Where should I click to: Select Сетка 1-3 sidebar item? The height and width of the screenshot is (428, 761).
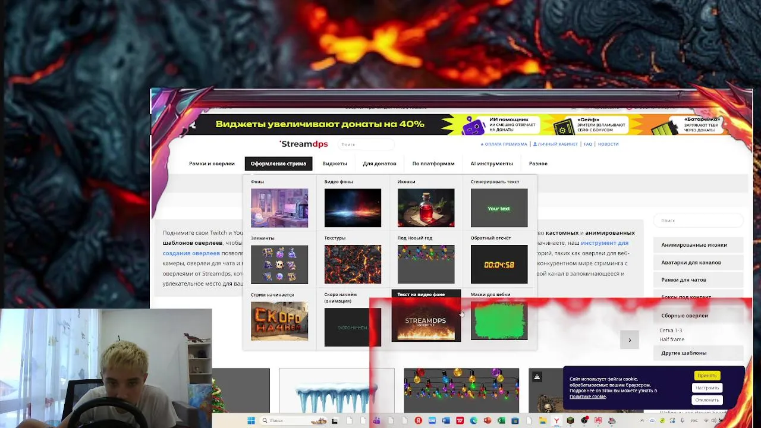point(671,331)
